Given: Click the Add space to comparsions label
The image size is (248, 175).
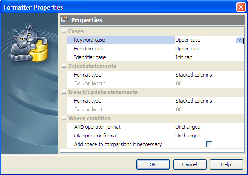Looking at the screenshot, I should pyautogui.click(x=118, y=144).
